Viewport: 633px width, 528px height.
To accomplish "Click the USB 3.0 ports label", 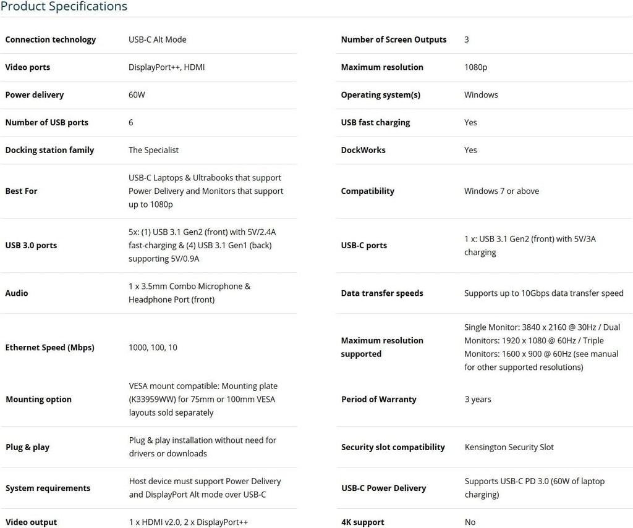I will click(31, 245).
